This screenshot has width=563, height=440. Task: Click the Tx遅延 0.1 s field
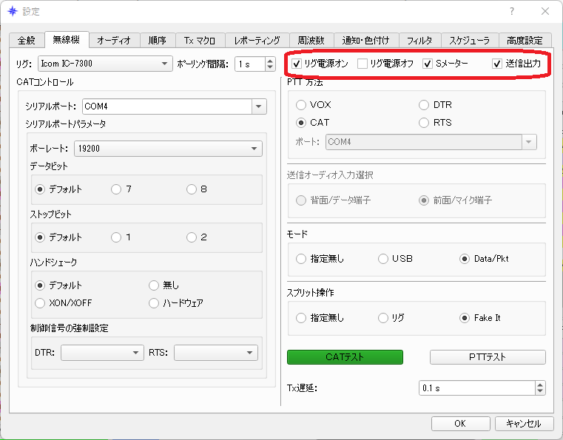[x=477, y=388]
